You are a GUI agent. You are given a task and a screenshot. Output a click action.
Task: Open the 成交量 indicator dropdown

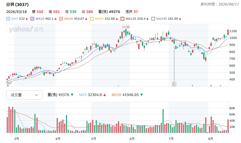(x=24, y=95)
